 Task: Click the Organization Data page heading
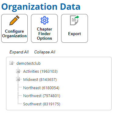[x=41, y=7]
